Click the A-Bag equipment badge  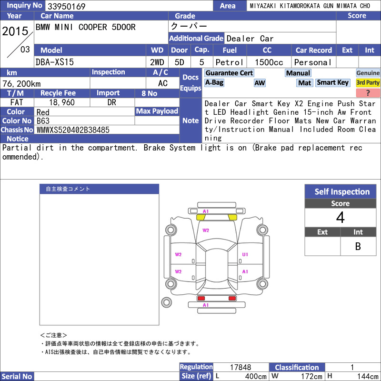[214, 82]
